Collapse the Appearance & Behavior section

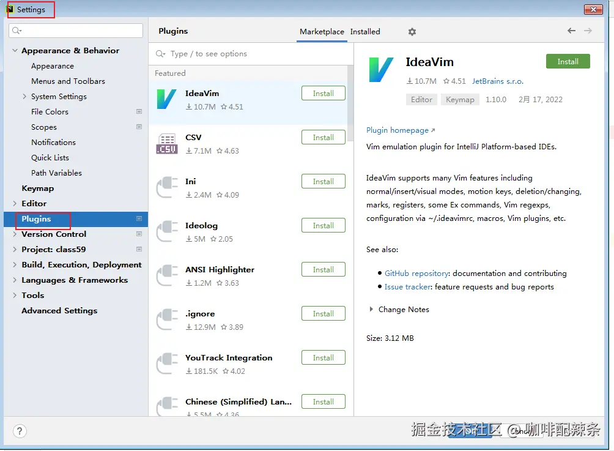[15, 51]
